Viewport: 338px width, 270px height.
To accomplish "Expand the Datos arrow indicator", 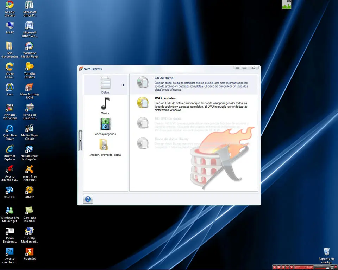I will [124, 85].
